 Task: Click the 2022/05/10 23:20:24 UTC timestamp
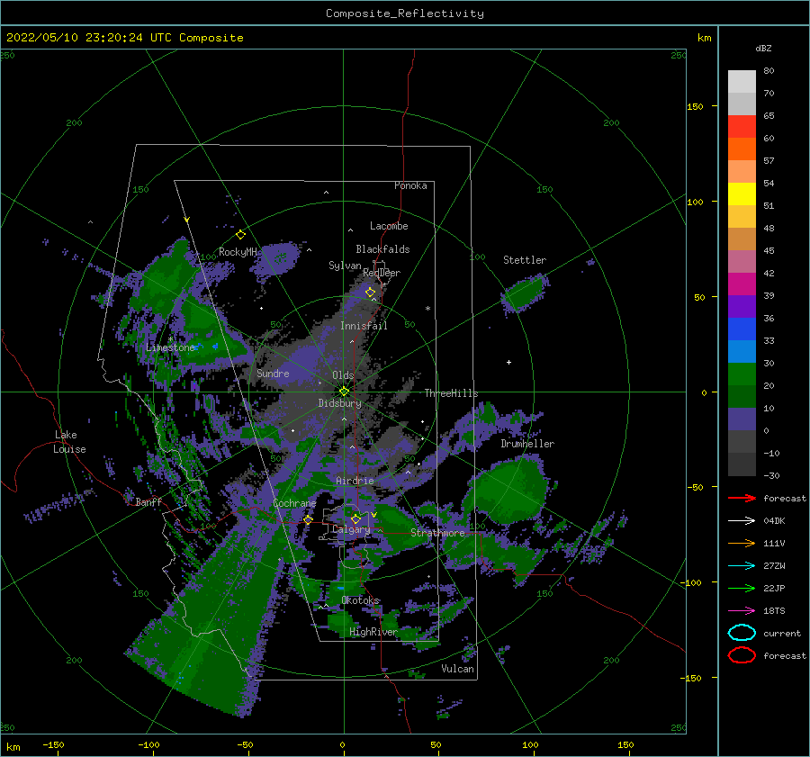coord(82,38)
